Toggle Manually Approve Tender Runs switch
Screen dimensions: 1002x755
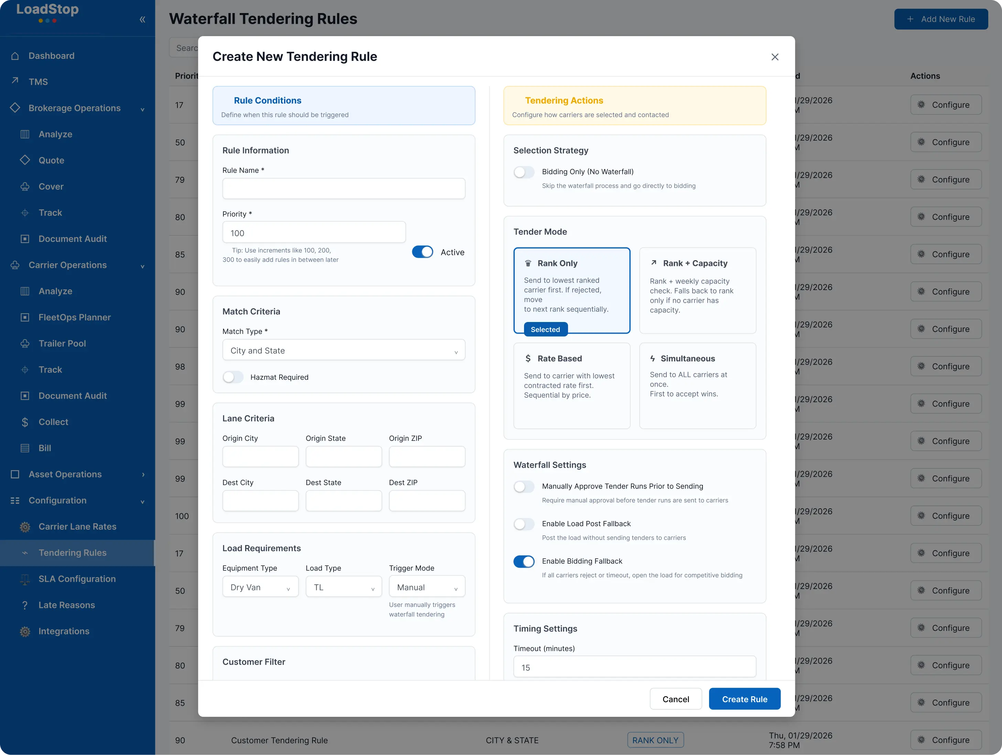click(524, 487)
